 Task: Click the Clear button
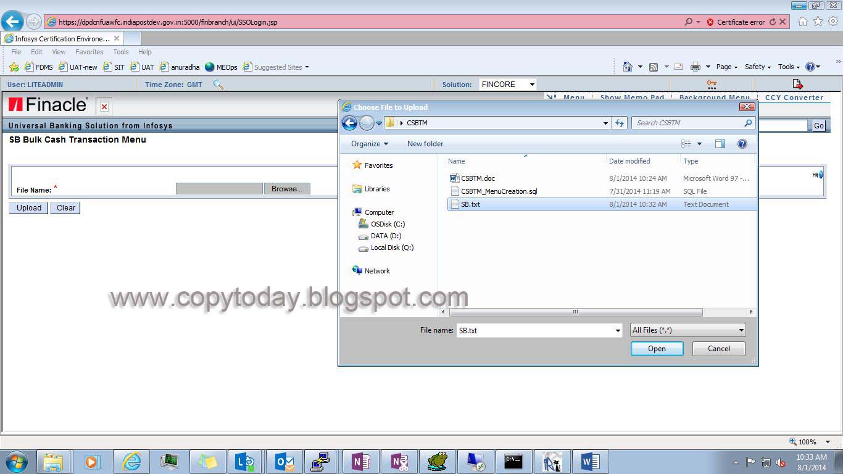65,208
